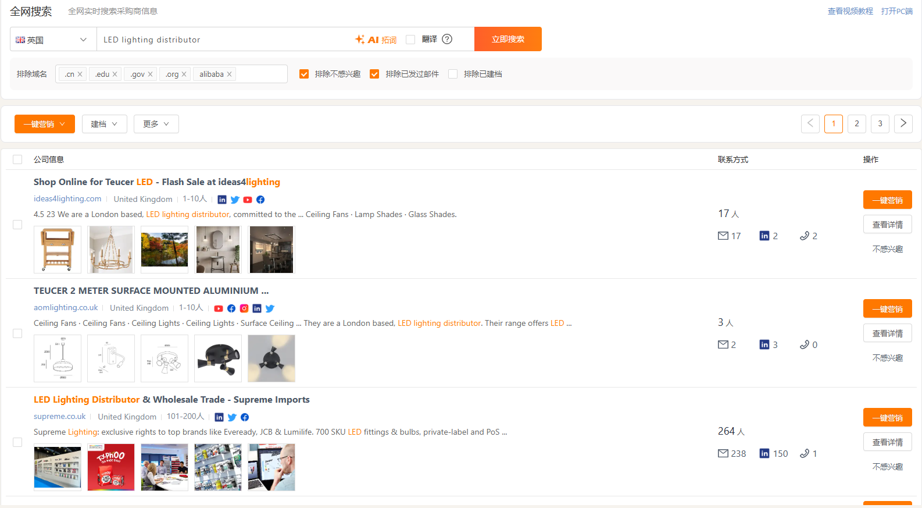Open the 英国 country dropdown

[x=53, y=40]
